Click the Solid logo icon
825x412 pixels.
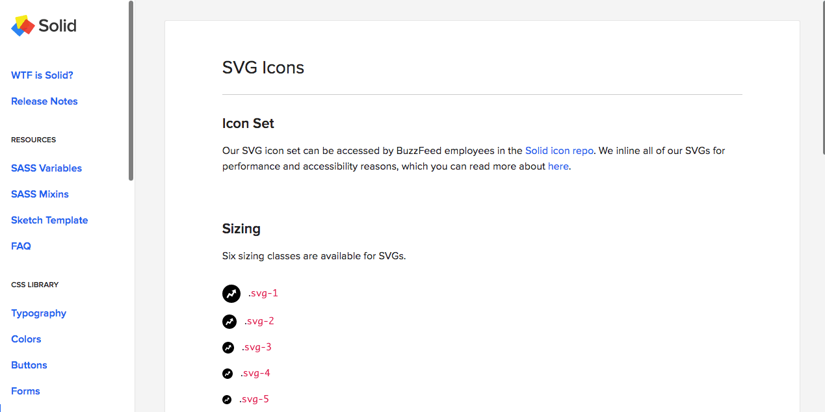point(23,26)
